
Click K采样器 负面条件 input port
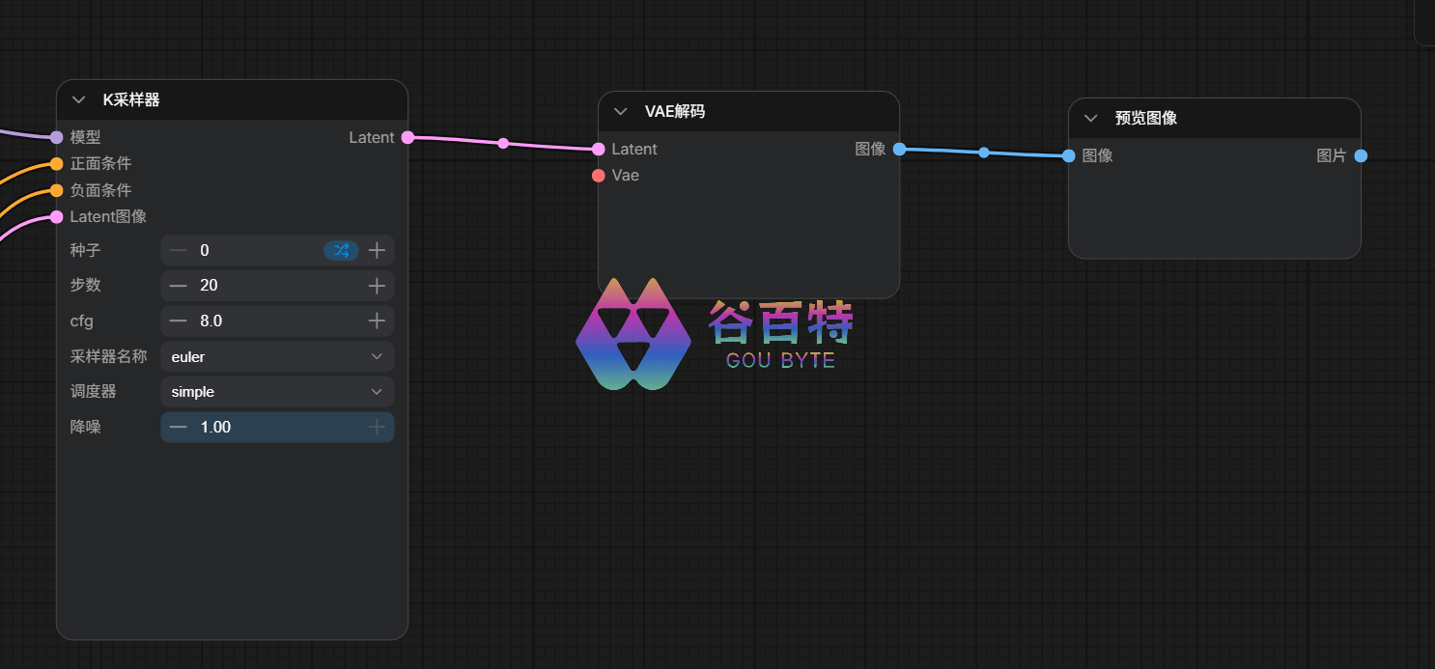[56, 190]
